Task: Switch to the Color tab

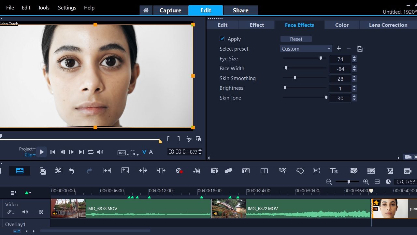Action: (x=342, y=25)
